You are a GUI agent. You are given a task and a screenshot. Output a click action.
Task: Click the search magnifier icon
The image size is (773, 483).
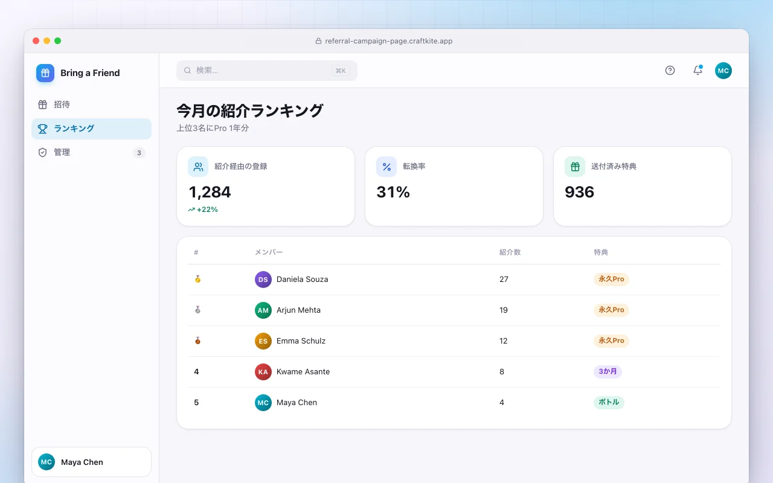188,71
